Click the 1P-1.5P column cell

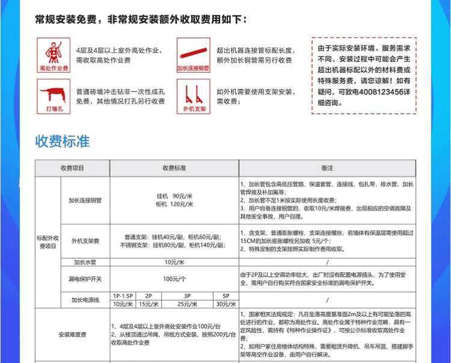pyautogui.click(x=123, y=296)
